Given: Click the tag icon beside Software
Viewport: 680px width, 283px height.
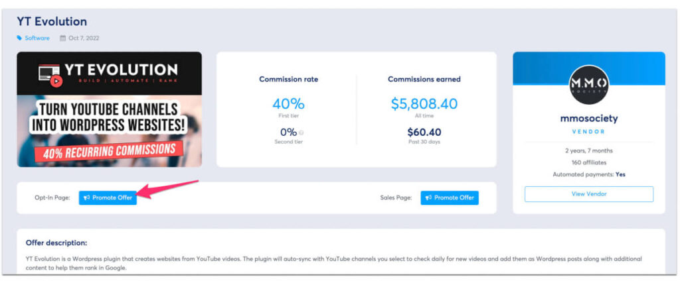Looking at the screenshot, I should (20, 38).
